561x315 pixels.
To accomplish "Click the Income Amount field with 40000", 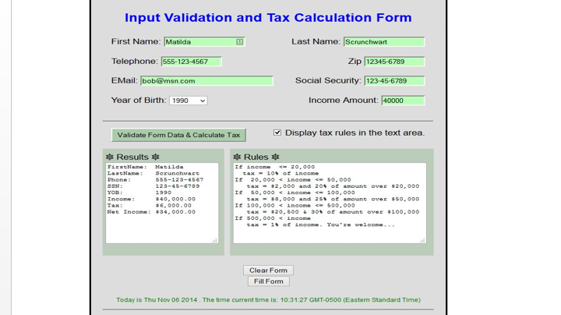I will [404, 101].
